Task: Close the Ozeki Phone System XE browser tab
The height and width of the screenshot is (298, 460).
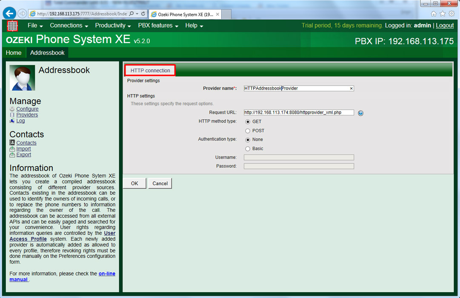Action: (x=217, y=14)
